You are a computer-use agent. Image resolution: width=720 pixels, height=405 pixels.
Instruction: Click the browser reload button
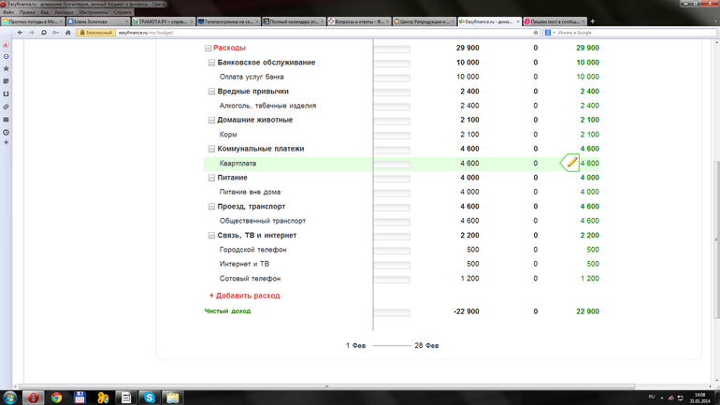tap(44, 33)
